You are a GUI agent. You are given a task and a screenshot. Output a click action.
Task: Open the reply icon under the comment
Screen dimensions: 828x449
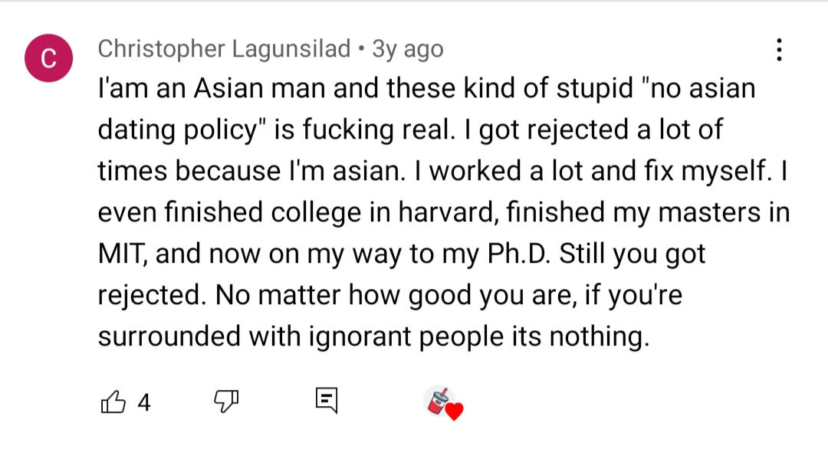point(326,401)
